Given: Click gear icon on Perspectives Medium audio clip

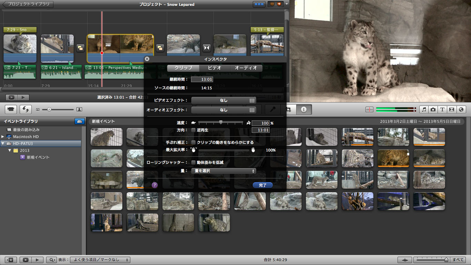Looking at the screenshot, I should point(88,68).
